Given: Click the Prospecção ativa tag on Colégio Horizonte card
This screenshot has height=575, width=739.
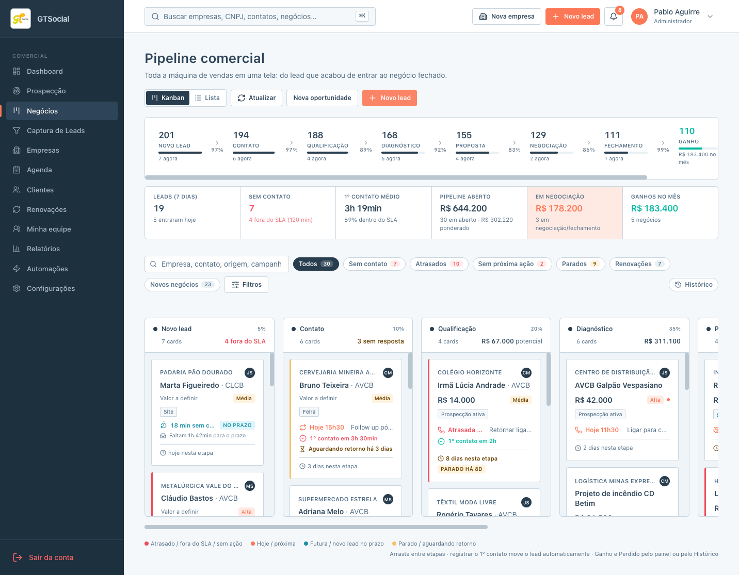Looking at the screenshot, I should tap(463, 415).
